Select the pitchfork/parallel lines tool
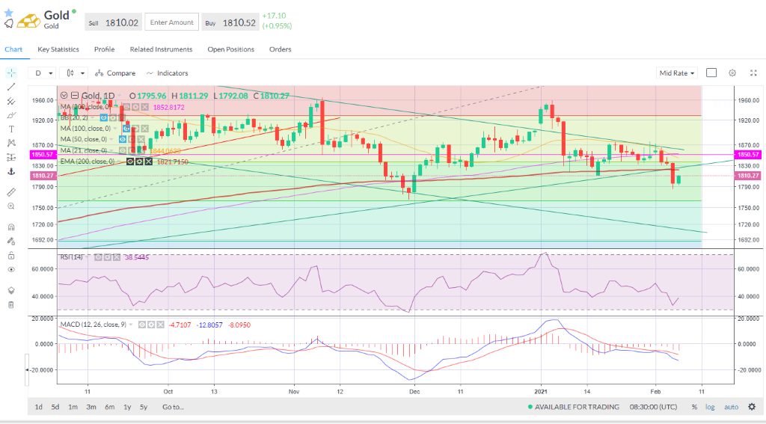The height and width of the screenshot is (424, 766). pos(11,101)
